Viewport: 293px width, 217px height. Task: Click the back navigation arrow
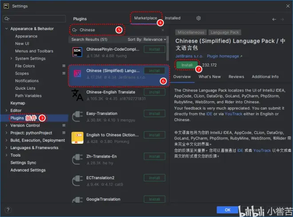pyautogui.click(x=274, y=19)
